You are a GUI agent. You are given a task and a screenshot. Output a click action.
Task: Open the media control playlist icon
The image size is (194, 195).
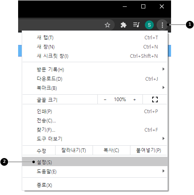(x=136, y=25)
